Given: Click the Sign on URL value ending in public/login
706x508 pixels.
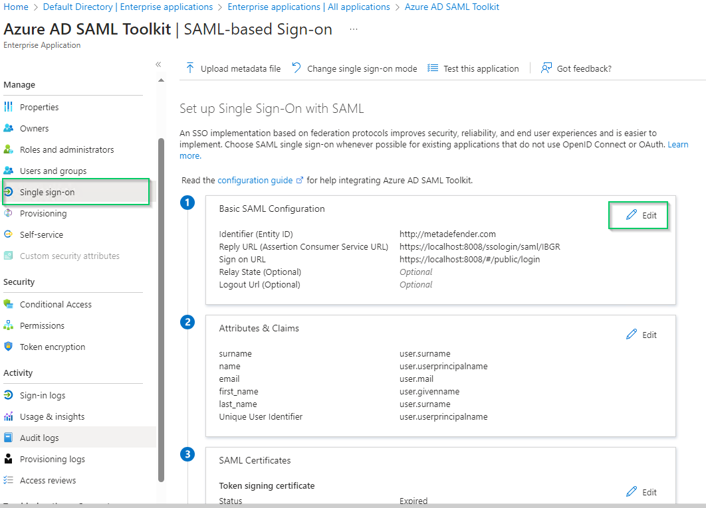Looking at the screenshot, I should coord(469,259).
